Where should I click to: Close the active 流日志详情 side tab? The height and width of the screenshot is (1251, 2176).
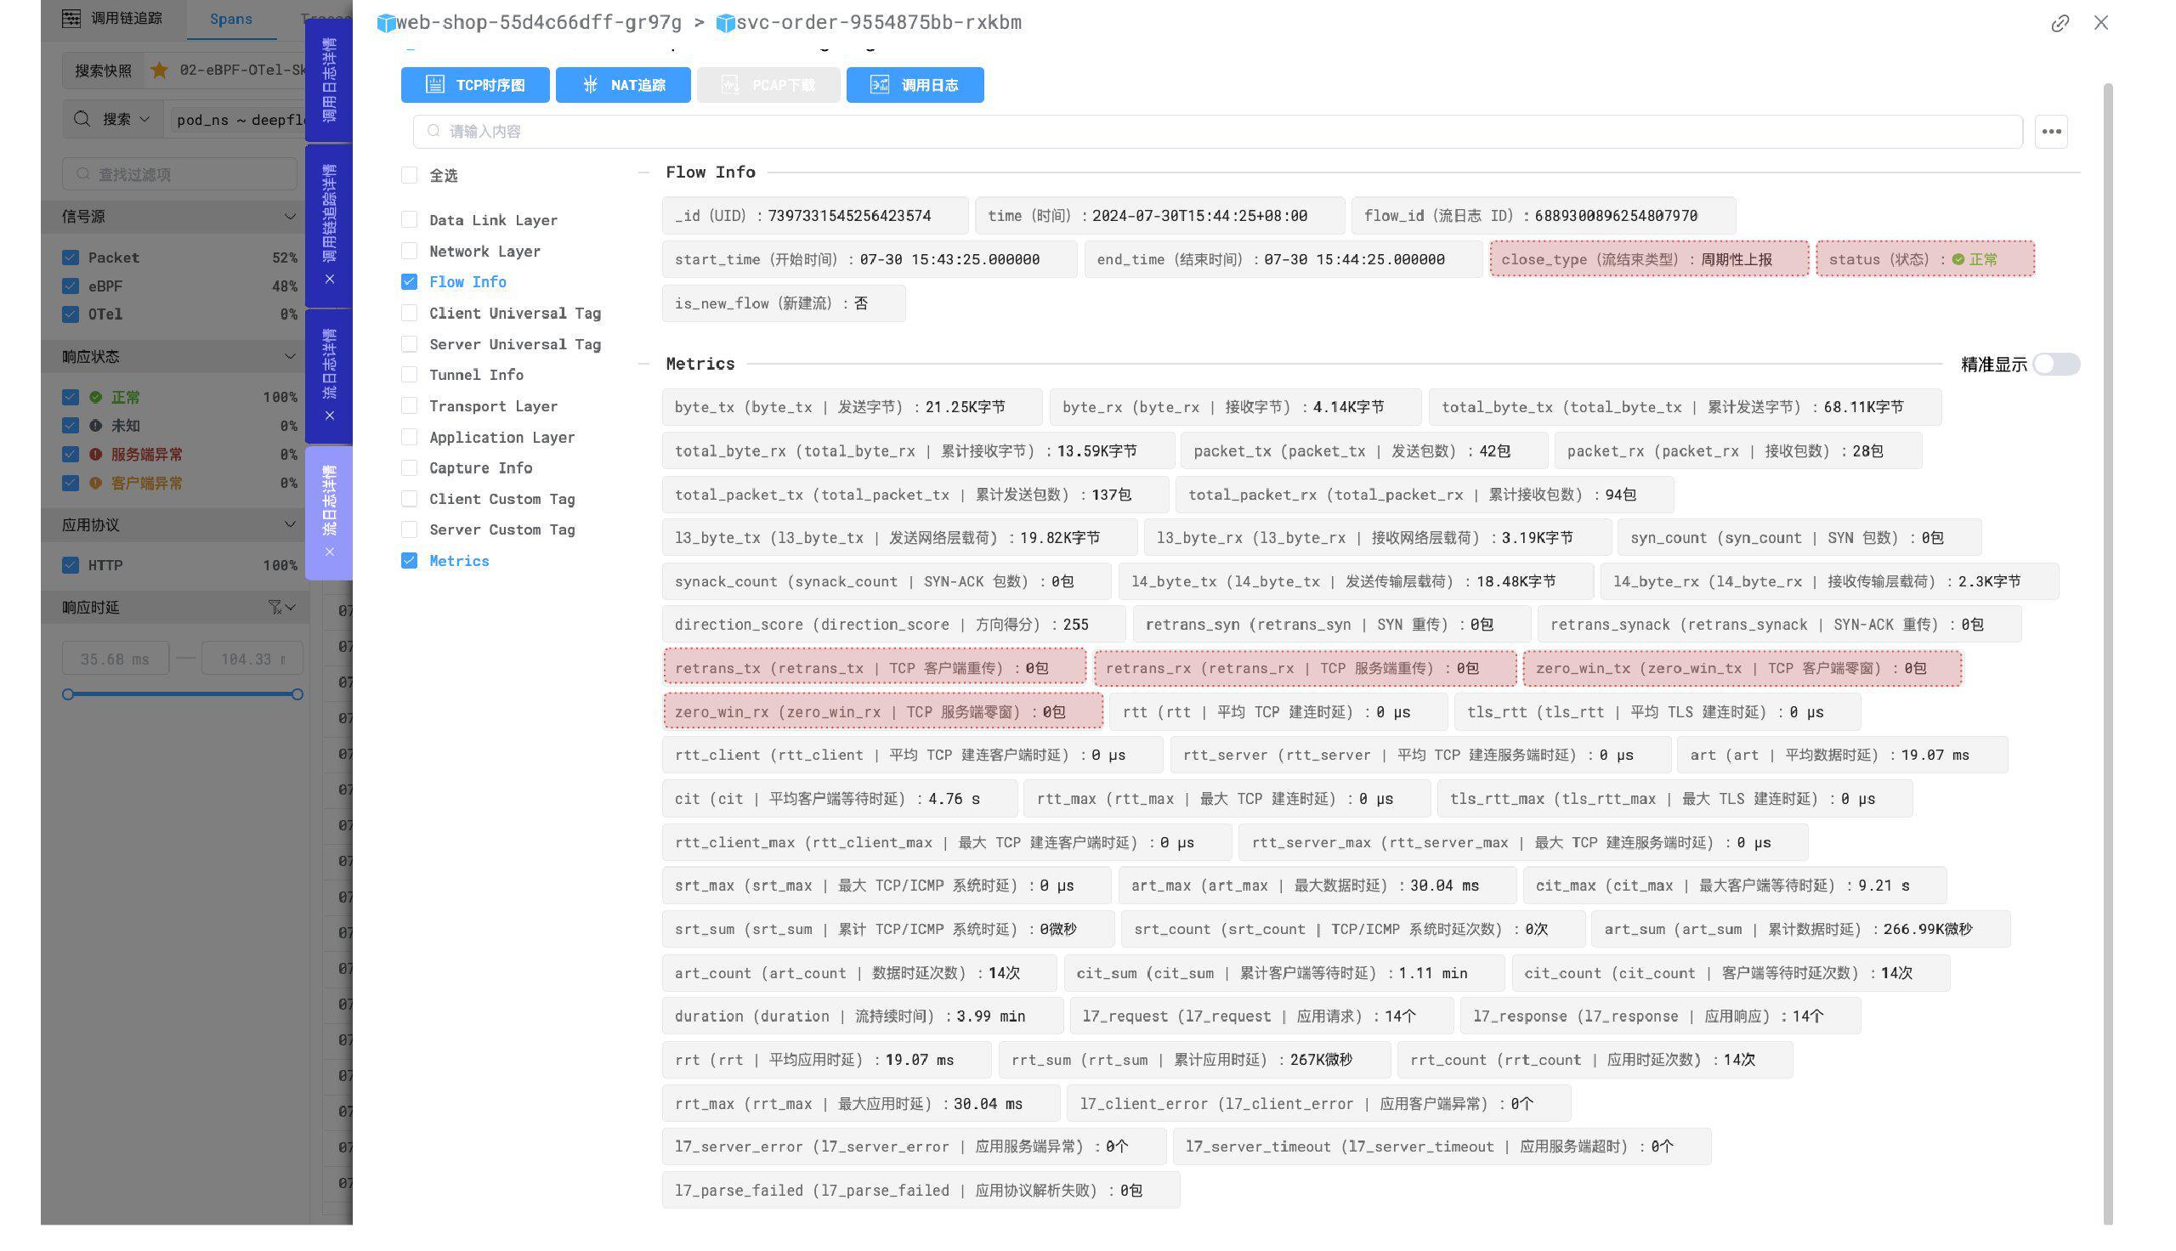click(329, 552)
